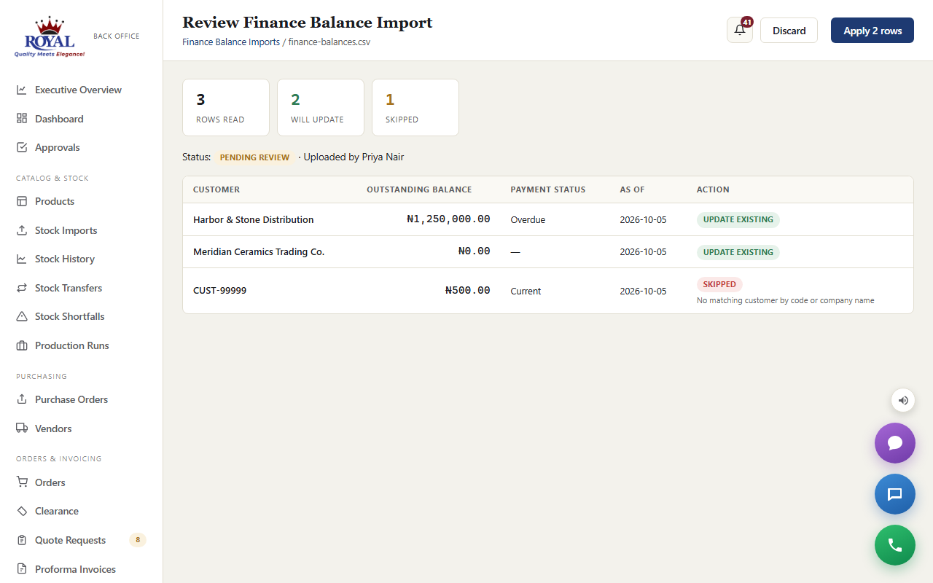Click the Production Runs briefcase icon
Screen dimensions: 933x583
pyautogui.click(x=22, y=345)
